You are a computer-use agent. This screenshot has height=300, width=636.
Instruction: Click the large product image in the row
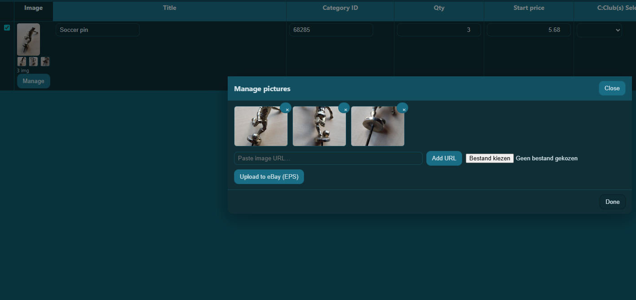click(x=28, y=39)
